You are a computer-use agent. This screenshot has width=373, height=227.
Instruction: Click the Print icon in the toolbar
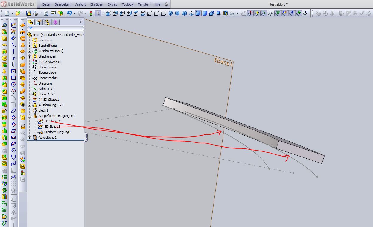click(x=35, y=13)
